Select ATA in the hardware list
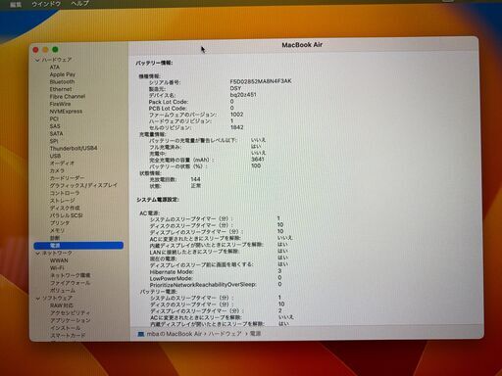The height and width of the screenshot is (376, 502). [55, 68]
